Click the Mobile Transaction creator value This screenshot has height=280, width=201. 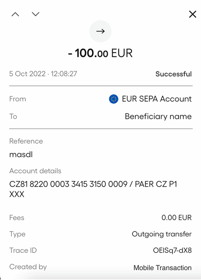coord(162,268)
